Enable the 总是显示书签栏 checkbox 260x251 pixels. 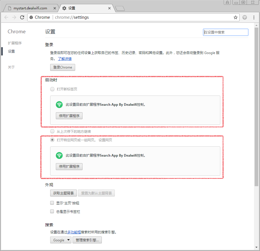[x=52, y=211]
